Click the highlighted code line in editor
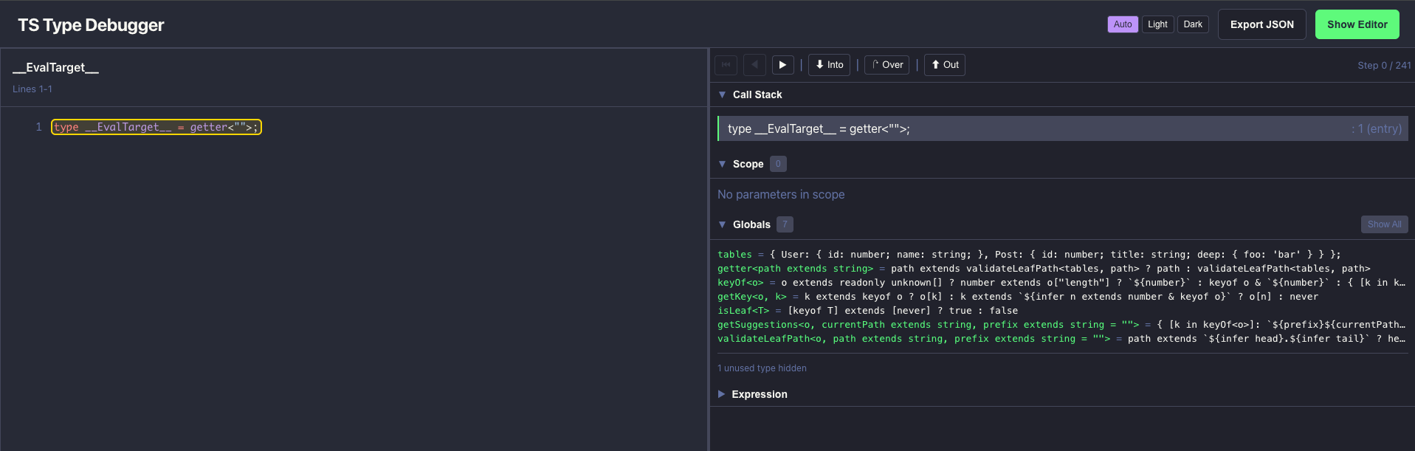This screenshot has height=451, width=1415. click(x=156, y=127)
